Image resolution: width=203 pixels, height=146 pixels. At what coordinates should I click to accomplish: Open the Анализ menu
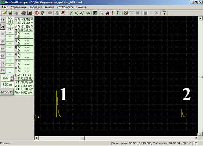50,7
